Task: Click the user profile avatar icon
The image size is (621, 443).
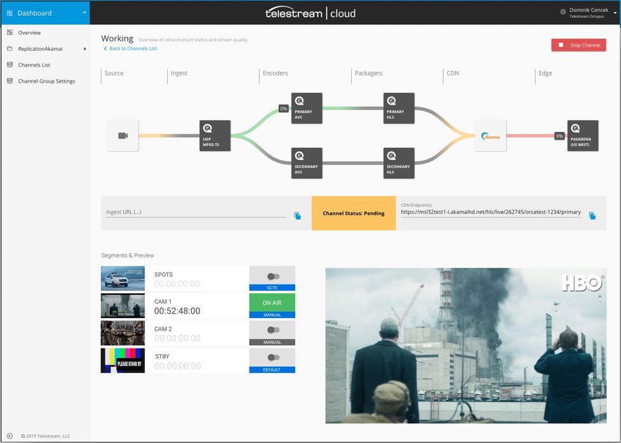Action: 563,12
